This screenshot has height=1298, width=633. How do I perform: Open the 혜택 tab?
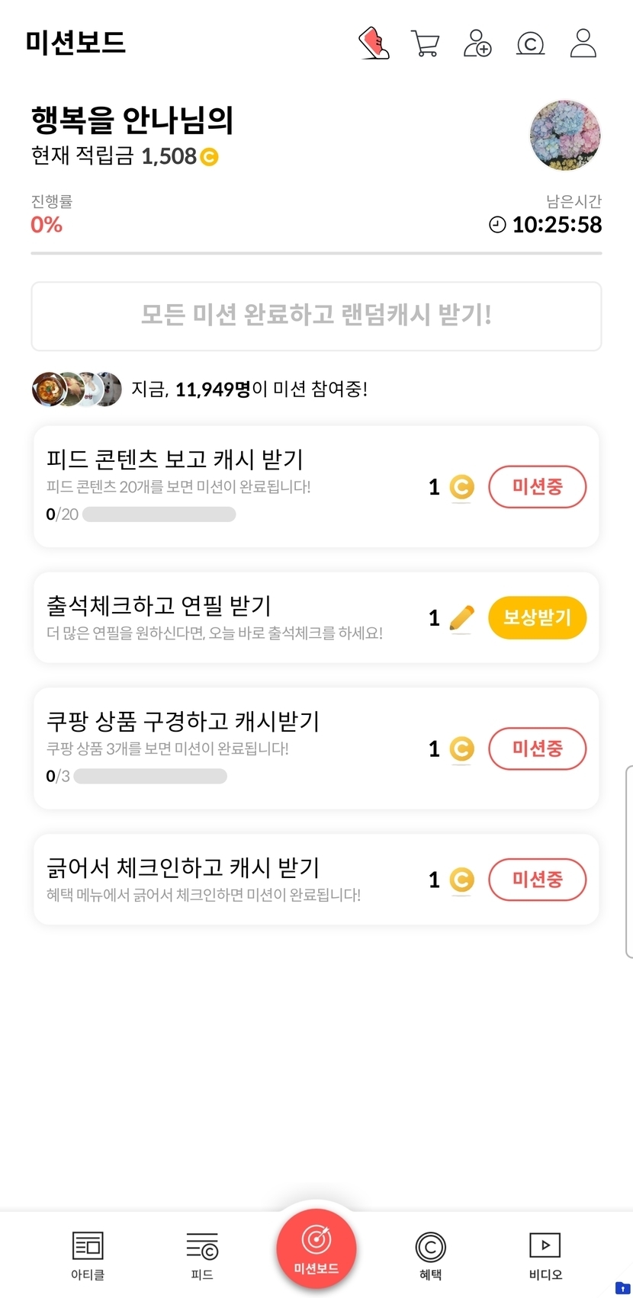[x=430, y=1254]
